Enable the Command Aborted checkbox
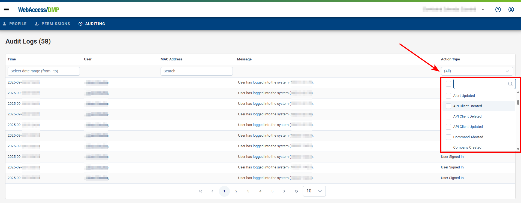This screenshot has height=203, width=521. pyautogui.click(x=448, y=137)
